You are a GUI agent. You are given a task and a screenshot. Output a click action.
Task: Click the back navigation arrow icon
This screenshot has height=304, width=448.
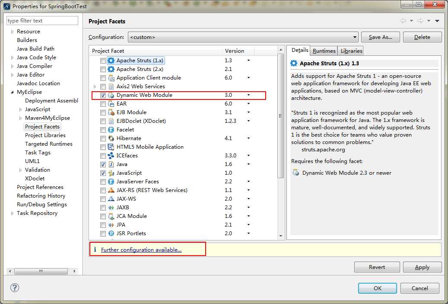pos(403,21)
